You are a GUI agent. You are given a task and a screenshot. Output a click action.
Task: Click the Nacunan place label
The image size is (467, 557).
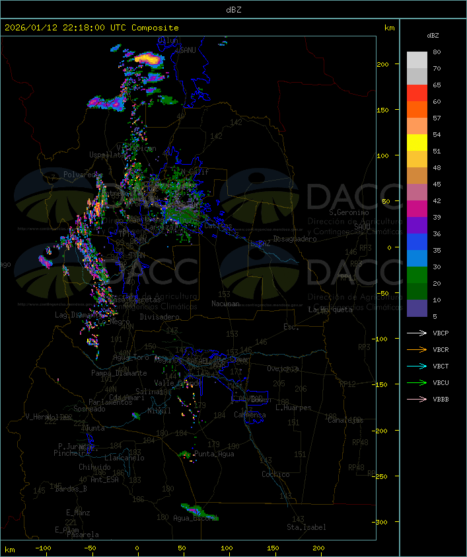click(x=225, y=304)
